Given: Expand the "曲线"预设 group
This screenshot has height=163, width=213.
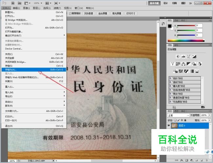Looking at the screenshot, I should pyautogui.click(x=170, y=82).
